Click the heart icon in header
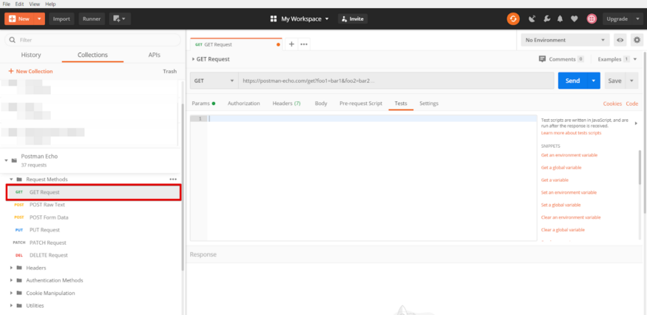The image size is (647, 315). point(575,18)
